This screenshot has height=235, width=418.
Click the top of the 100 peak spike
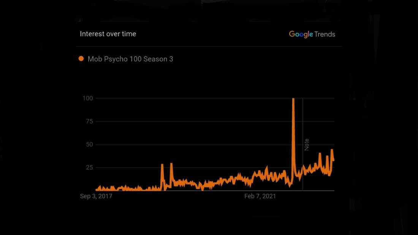coord(293,99)
